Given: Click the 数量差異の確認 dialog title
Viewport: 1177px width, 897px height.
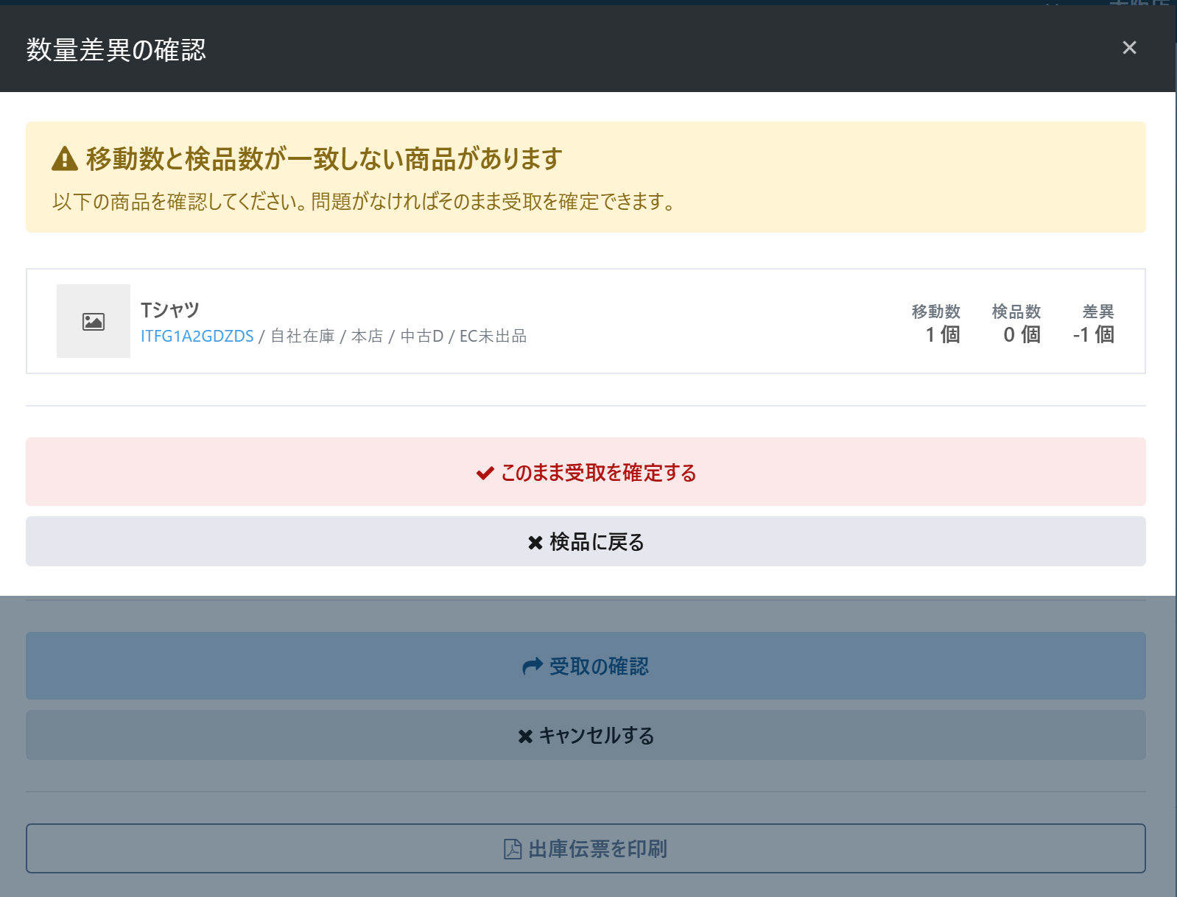Looking at the screenshot, I should click(116, 49).
